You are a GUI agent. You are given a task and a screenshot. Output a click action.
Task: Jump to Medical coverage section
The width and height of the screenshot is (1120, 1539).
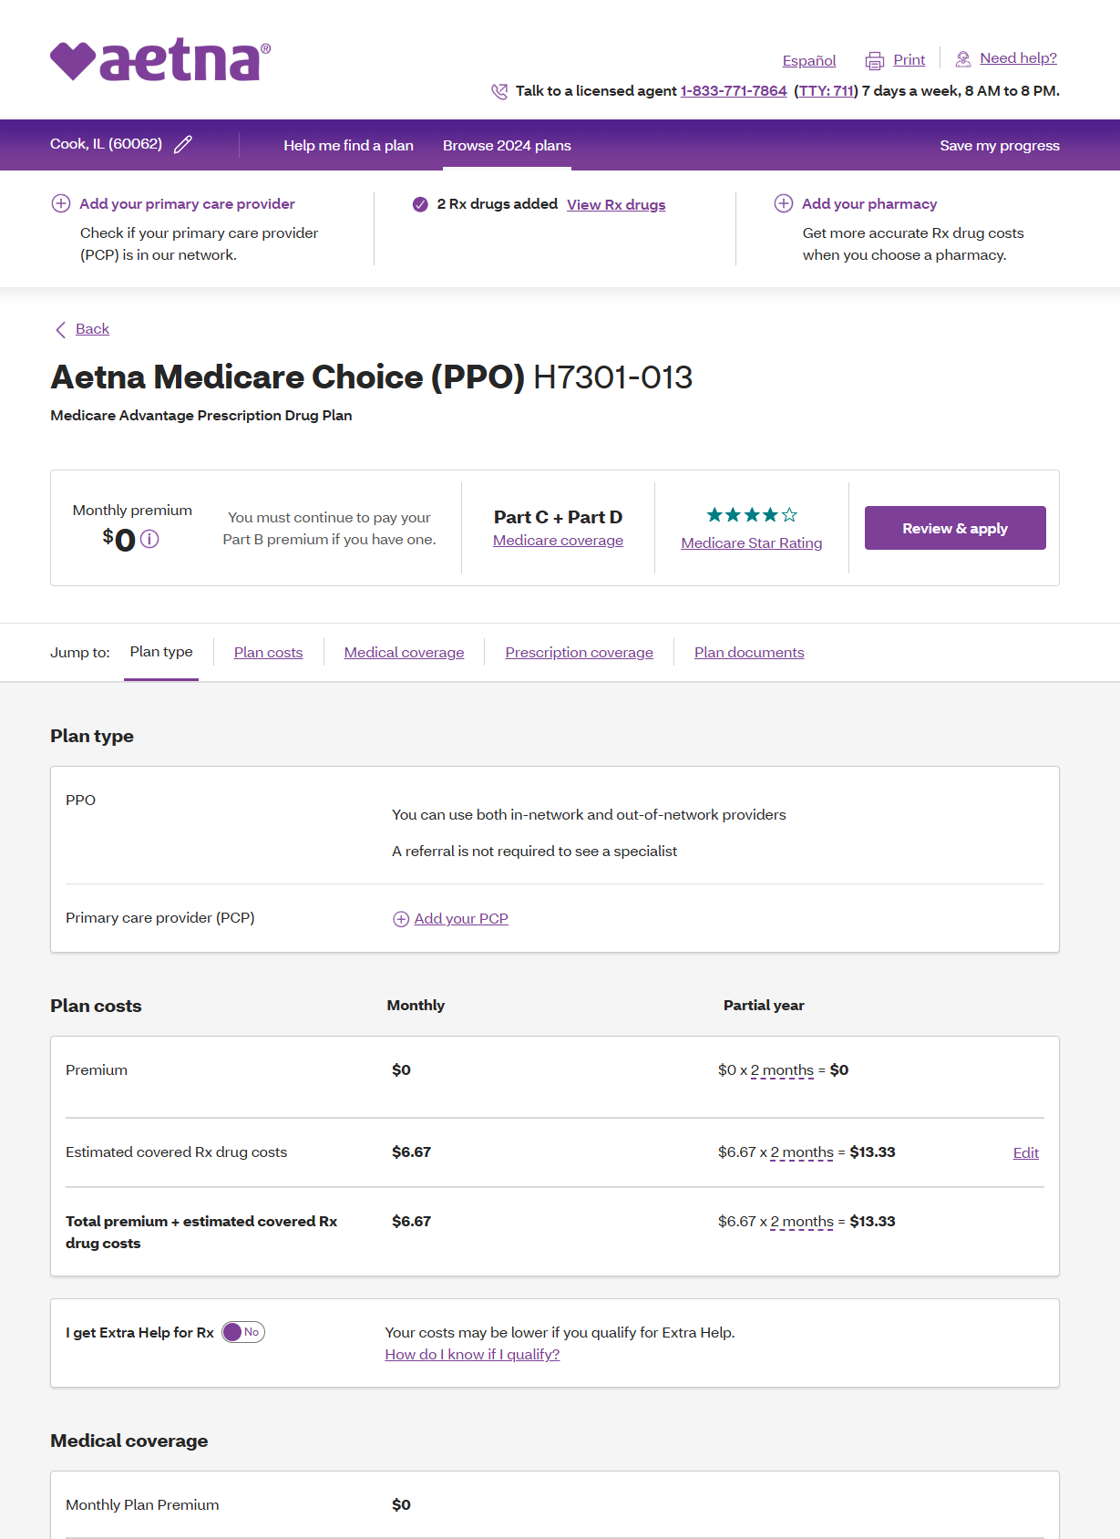(404, 653)
